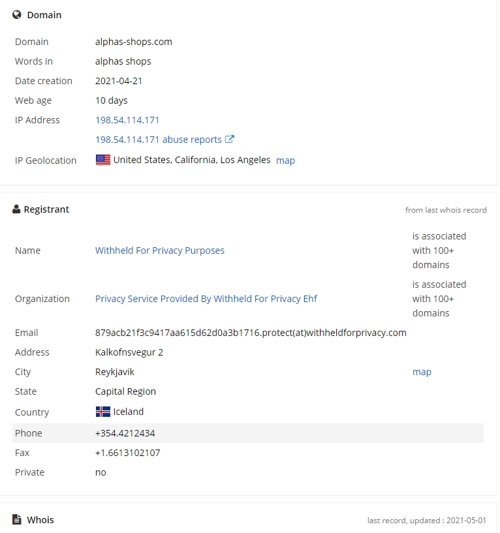Click the external link icon after abuse reports

230,139
